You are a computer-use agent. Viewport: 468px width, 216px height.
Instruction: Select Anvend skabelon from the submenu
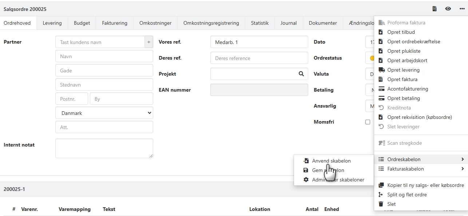coord(331,161)
